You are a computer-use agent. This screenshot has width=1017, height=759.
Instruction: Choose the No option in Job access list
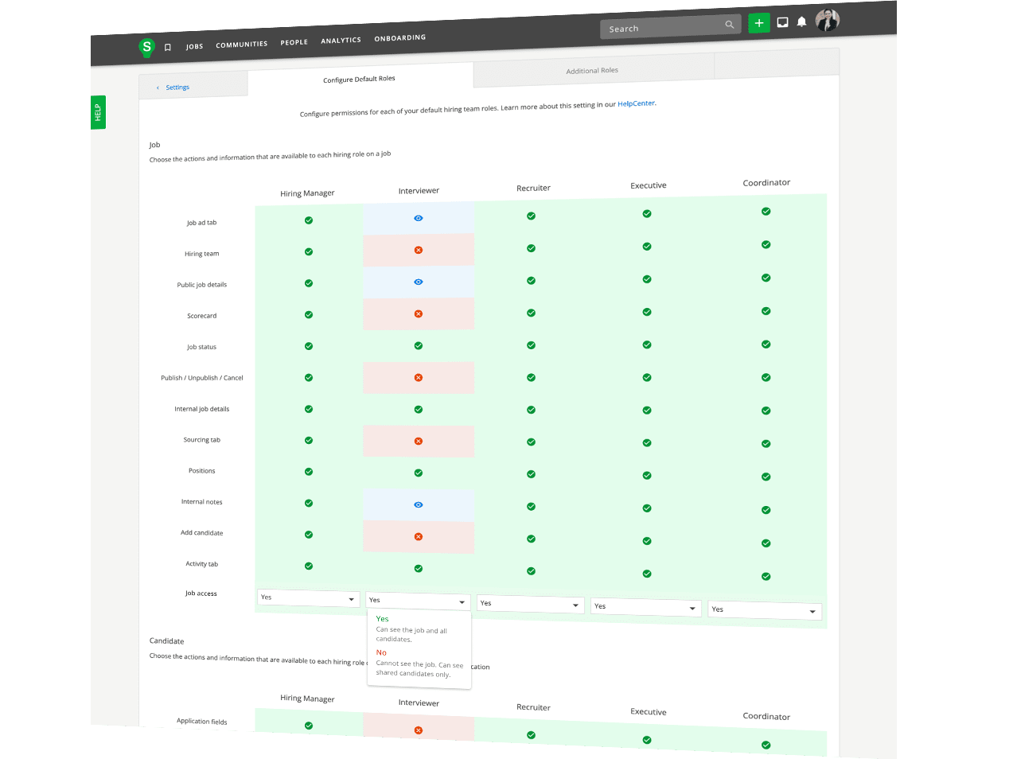click(x=382, y=652)
